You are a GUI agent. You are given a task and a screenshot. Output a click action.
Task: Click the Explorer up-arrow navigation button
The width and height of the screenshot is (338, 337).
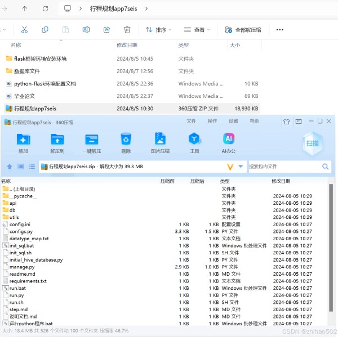25,8
